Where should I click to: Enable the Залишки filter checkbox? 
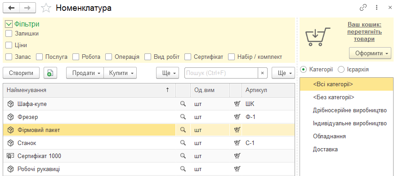click(x=9, y=33)
